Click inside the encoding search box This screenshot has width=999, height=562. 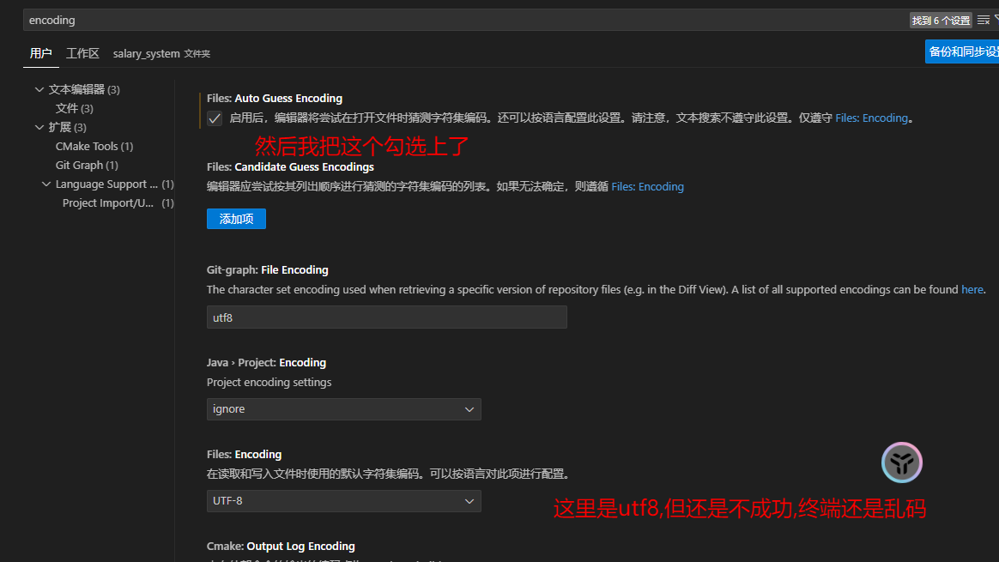click(343, 20)
